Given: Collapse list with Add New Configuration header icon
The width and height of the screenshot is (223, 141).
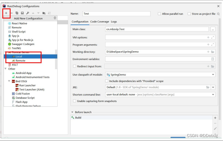Looking at the screenshot, I should click(x=55, y=18).
